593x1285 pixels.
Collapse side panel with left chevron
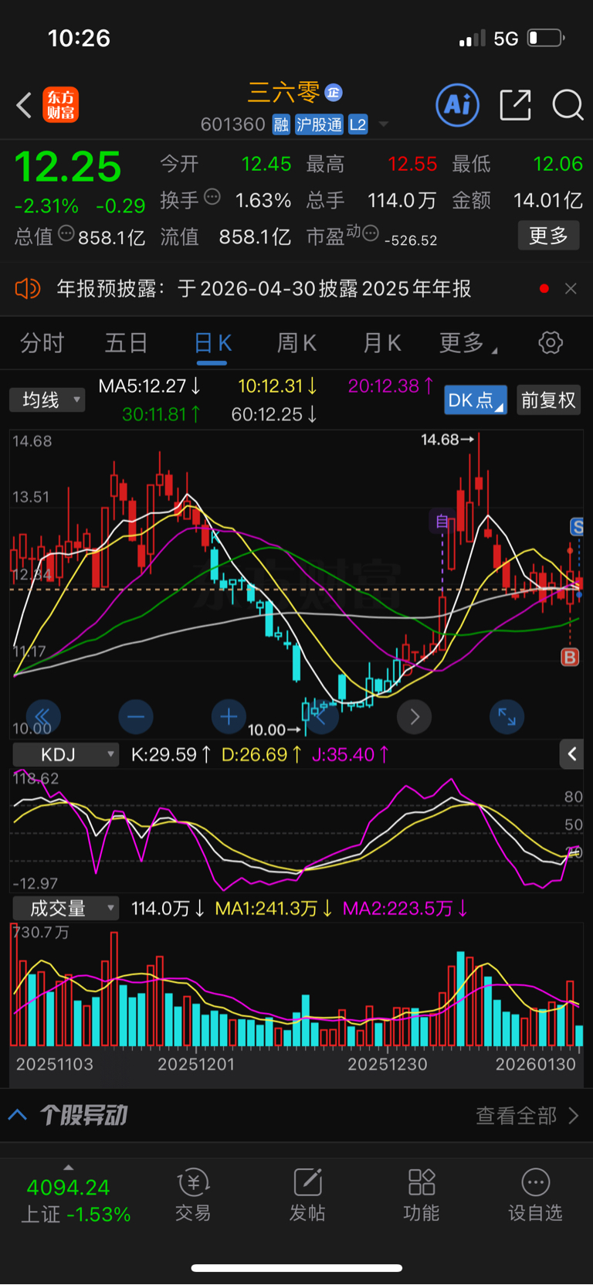[572, 754]
